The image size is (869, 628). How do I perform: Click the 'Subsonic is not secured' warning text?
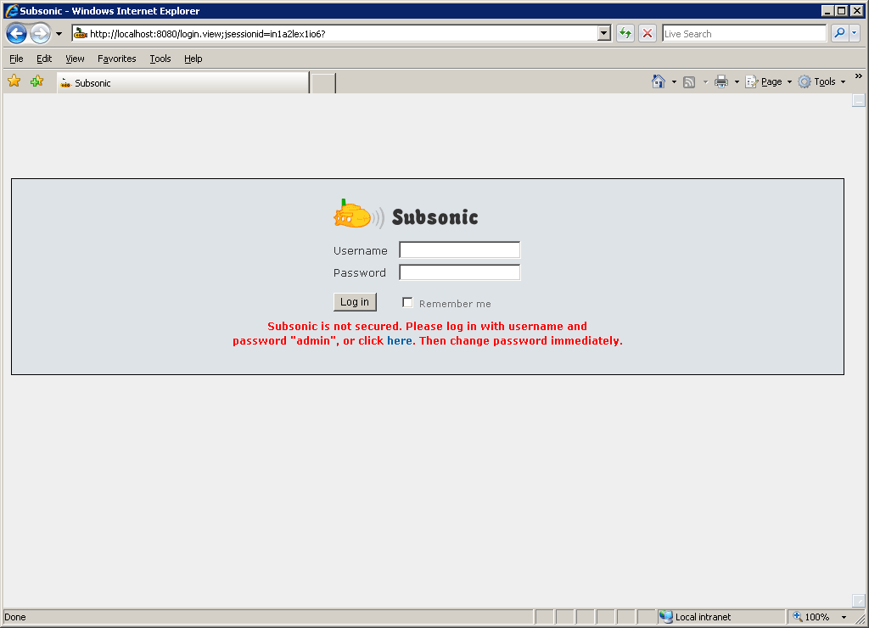[x=428, y=334]
